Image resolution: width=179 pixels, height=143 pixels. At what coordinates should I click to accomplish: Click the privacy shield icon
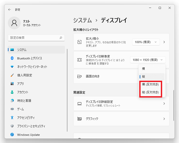12,126
